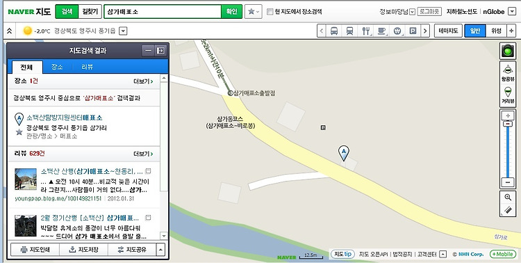The height and width of the screenshot is (263, 521).
Task: Click the NAVER 지도 logo
Action: (x=29, y=12)
